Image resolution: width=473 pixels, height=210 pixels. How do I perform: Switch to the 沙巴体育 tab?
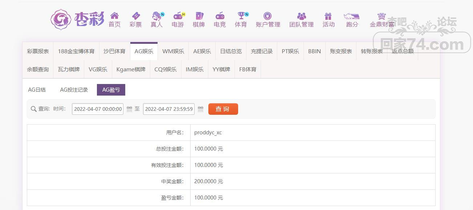click(x=114, y=51)
